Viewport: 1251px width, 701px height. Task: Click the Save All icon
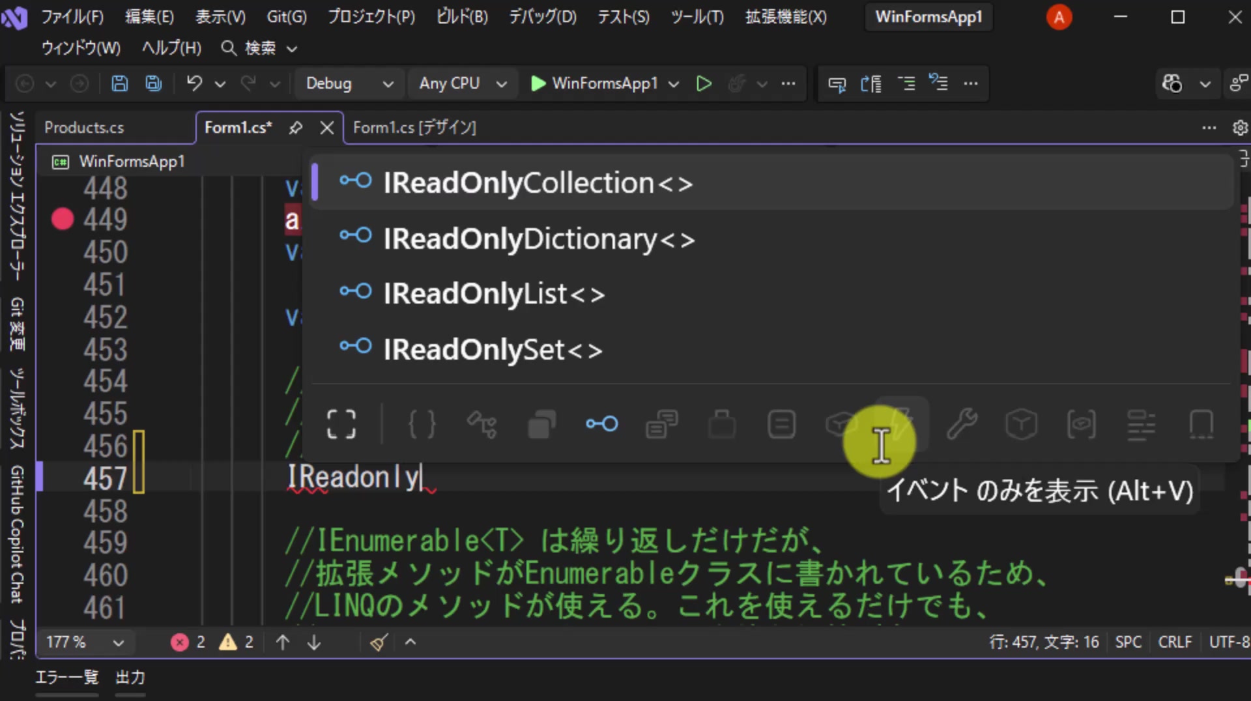(154, 83)
